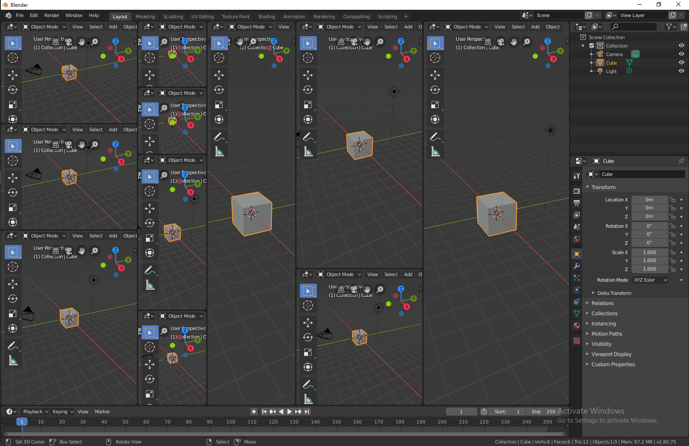This screenshot has width=689, height=446.
Task: Open the Rotation Mode XYZ Euler dropdown
Action: 649,279
